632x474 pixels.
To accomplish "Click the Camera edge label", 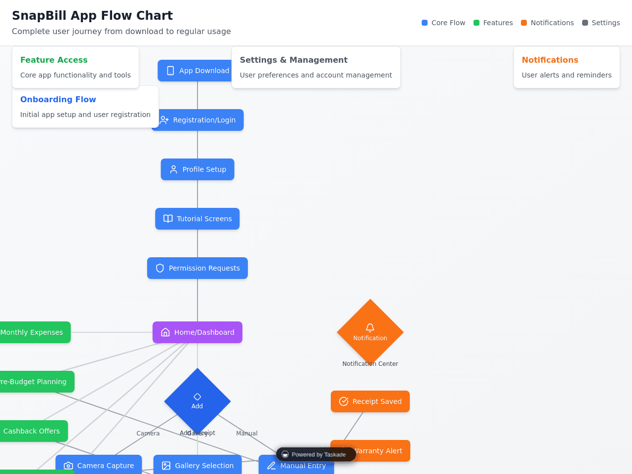I will [148, 434].
